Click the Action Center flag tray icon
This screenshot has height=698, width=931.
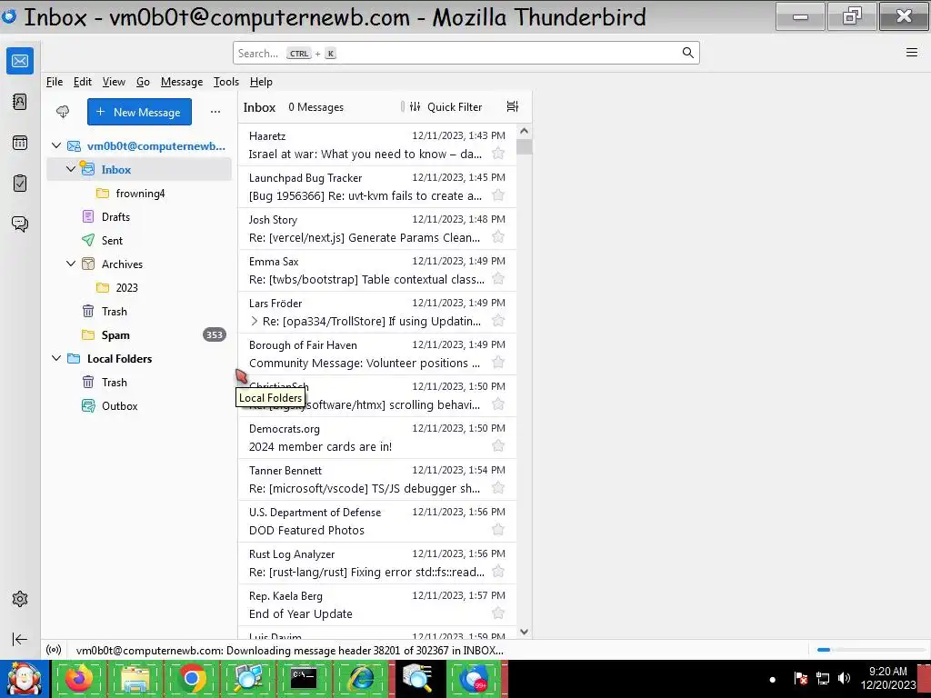800,678
